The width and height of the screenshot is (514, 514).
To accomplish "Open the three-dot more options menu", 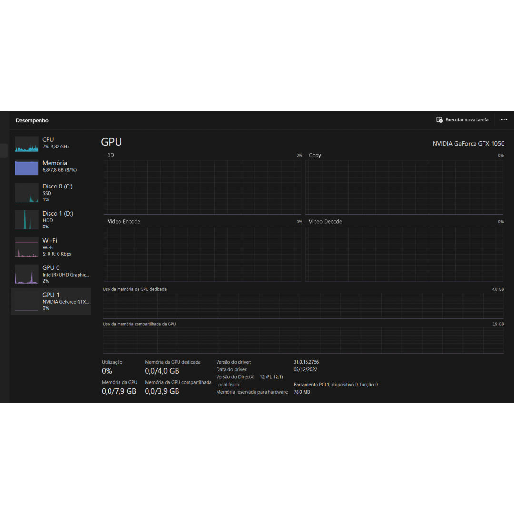I will tap(504, 120).
